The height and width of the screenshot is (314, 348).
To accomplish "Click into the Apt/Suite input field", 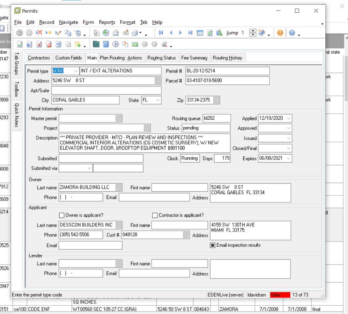I will (x=106, y=91).
